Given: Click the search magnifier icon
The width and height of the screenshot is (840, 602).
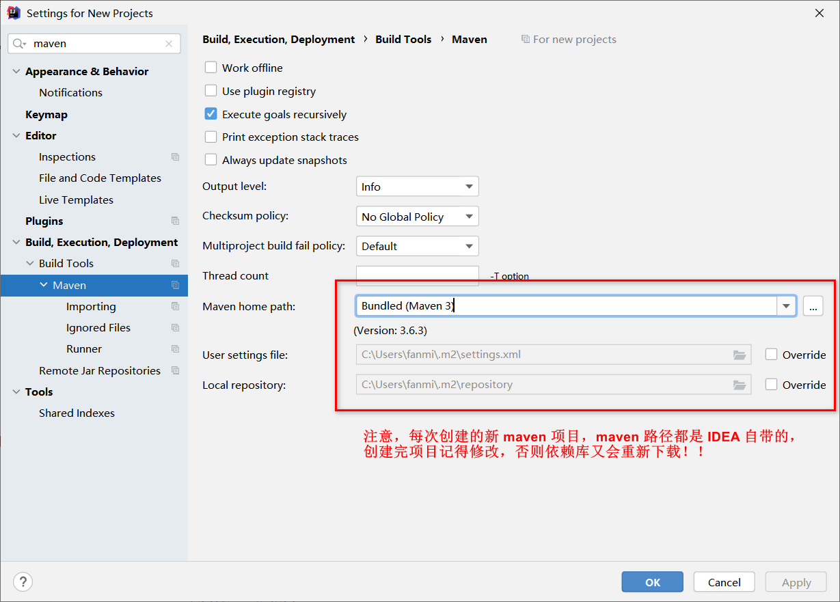Looking at the screenshot, I should 19,44.
